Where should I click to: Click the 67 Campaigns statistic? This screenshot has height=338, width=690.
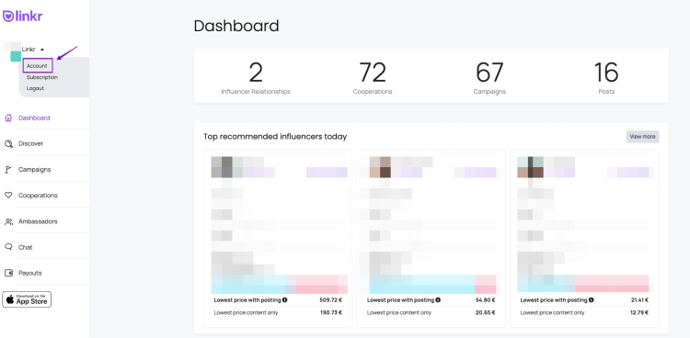coord(489,77)
